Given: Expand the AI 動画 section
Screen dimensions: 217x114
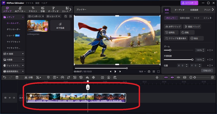Looking at the screenshot, I should click(x=14, y=54).
